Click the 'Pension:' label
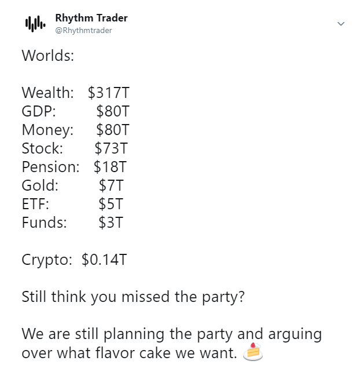Screen dimensions: 360x368 pyautogui.click(x=50, y=167)
